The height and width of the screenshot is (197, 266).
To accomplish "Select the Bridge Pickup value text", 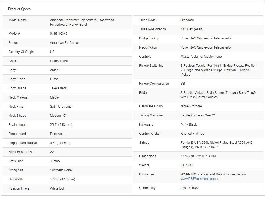I will click(206, 38).
